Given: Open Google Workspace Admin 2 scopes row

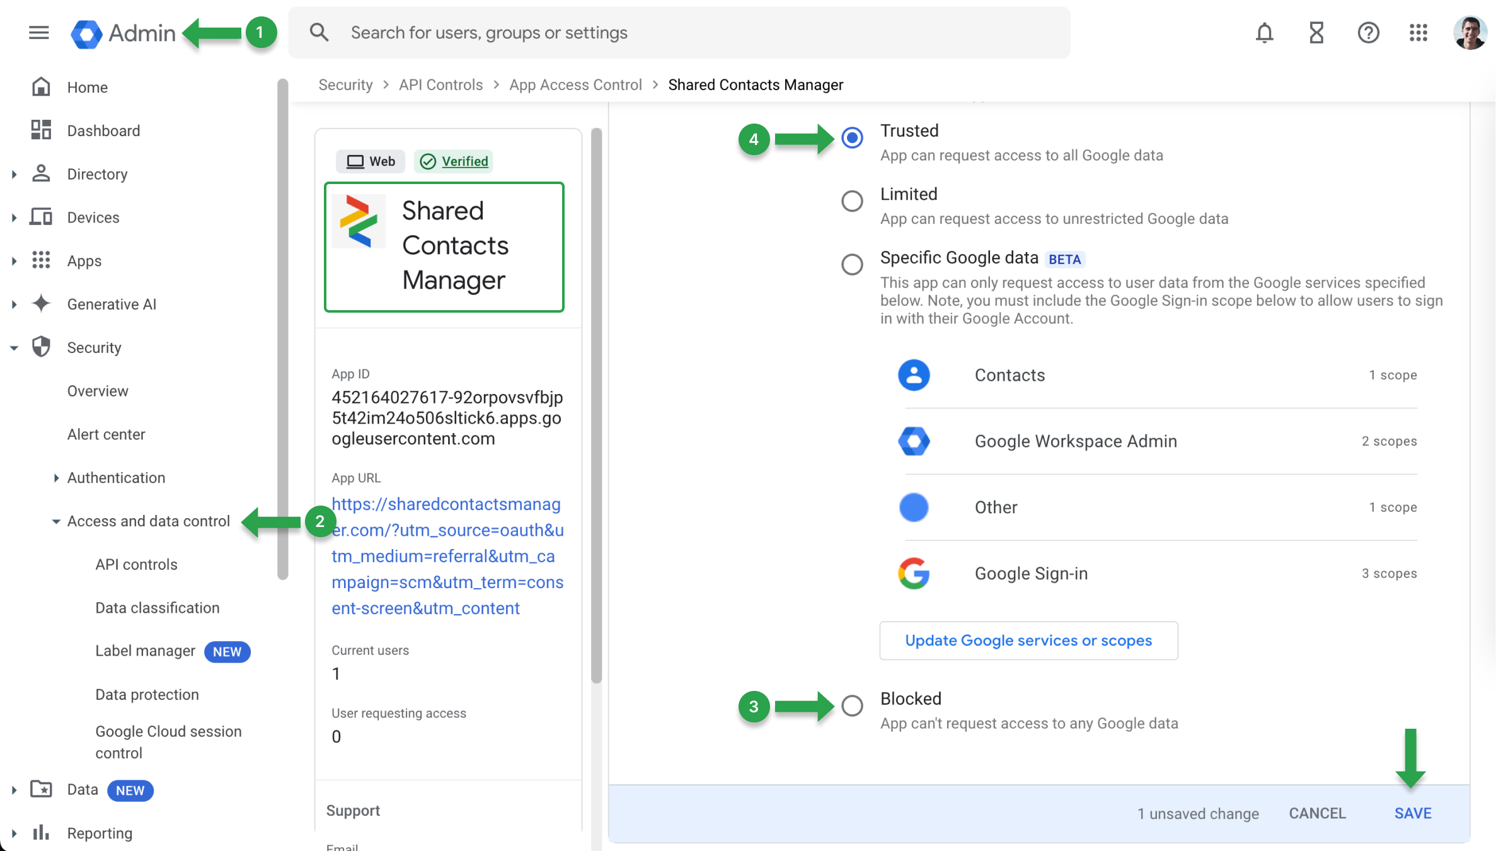Looking at the screenshot, I should 1157,441.
